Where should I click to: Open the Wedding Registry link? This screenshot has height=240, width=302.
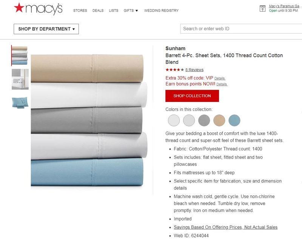click(162, 11)
